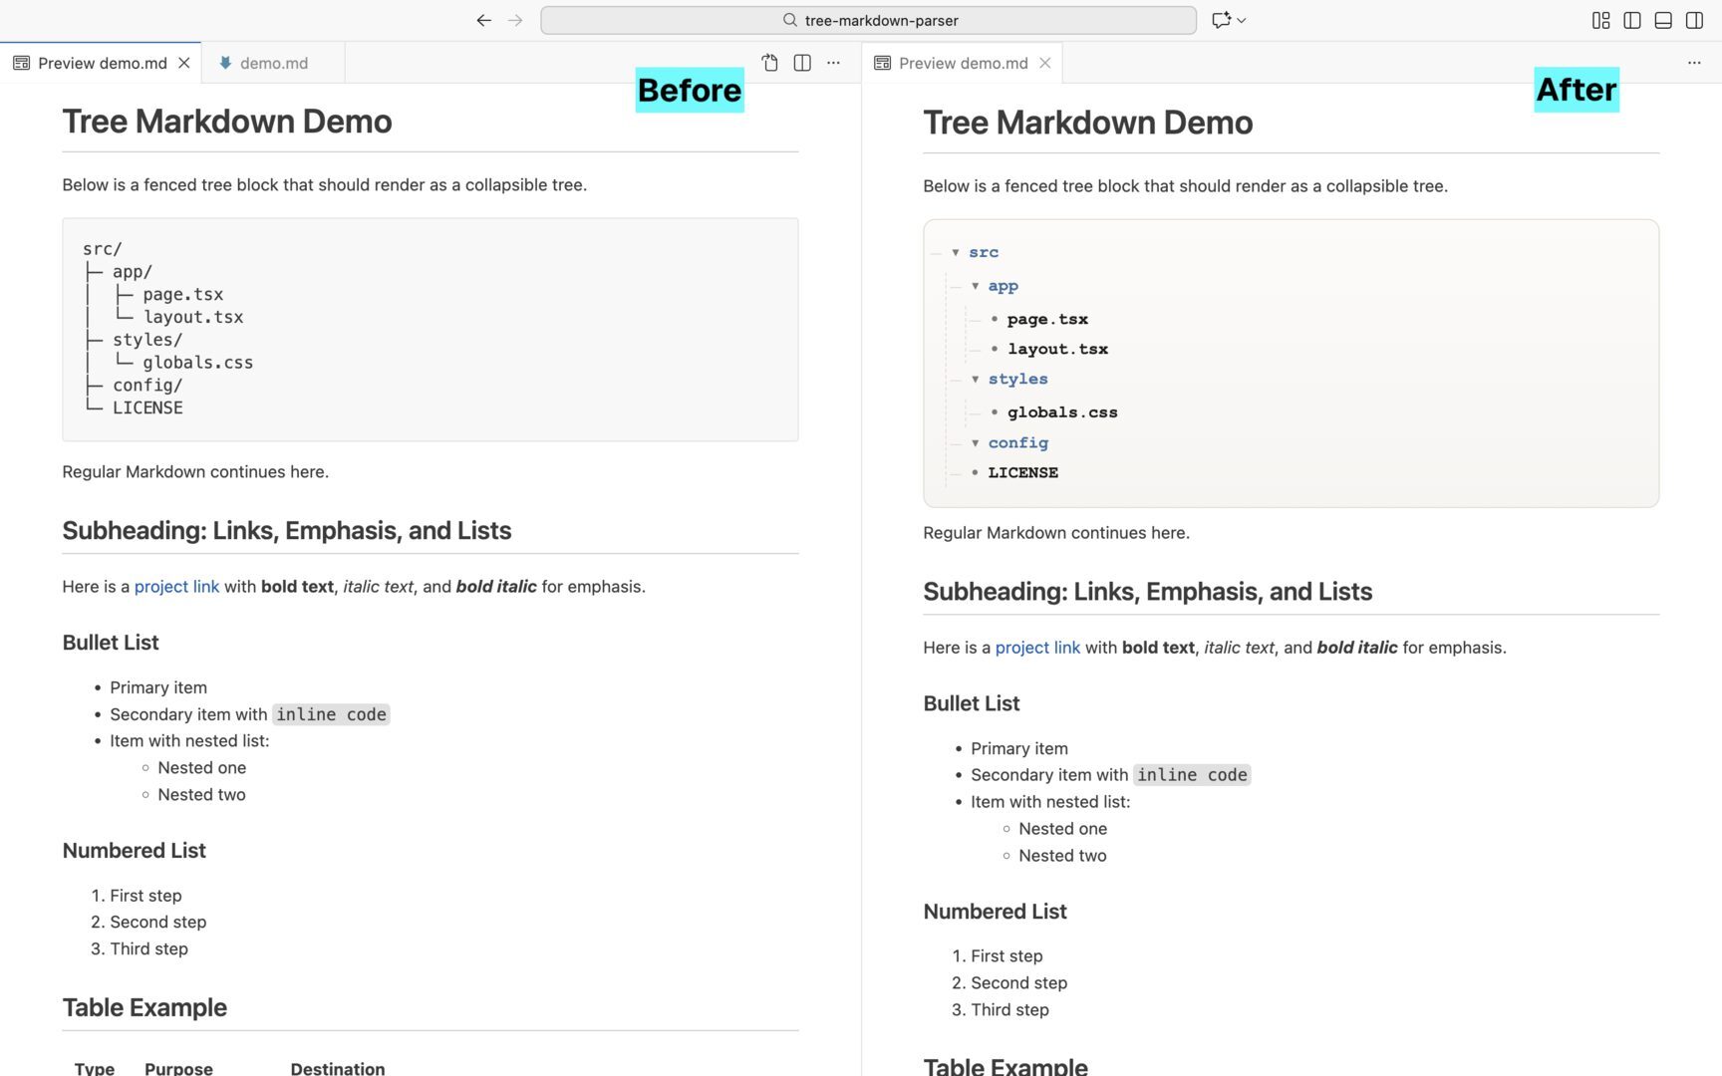Collapse the src node in the tree
The height and width of the screenshot is (1076, 1722).
click(956, 252)
